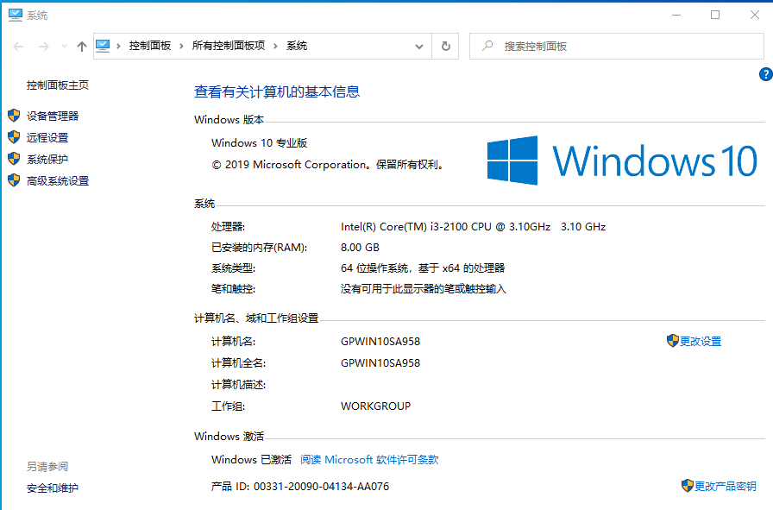Refresh the page with refresh button
The height and width of the screenshot is (510, 773).
[446, 47]
